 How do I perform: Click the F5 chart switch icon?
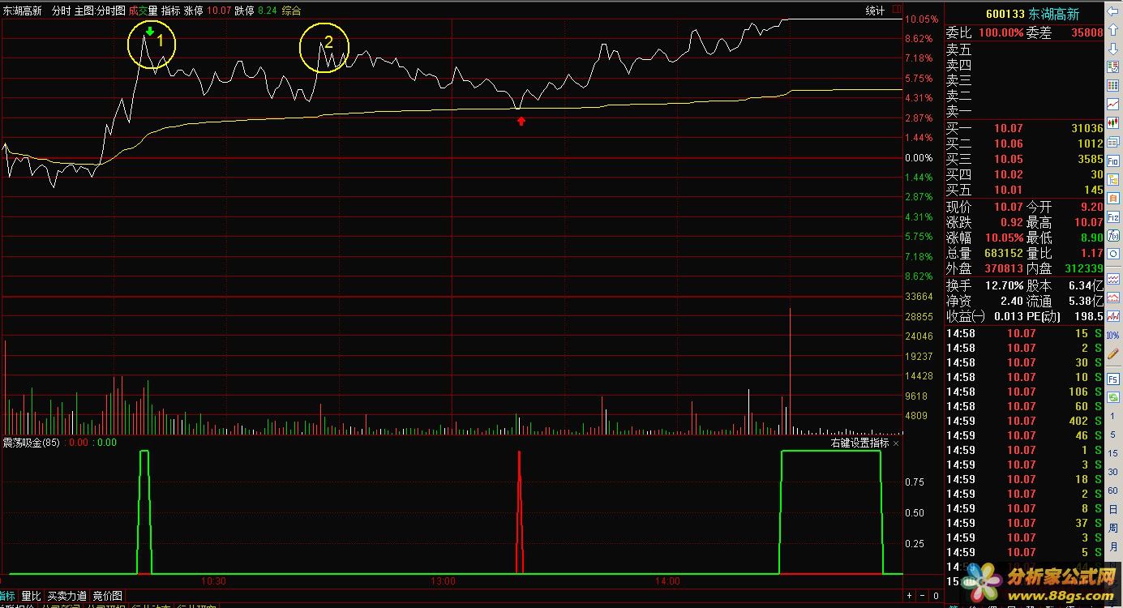tap(1113, 378)
